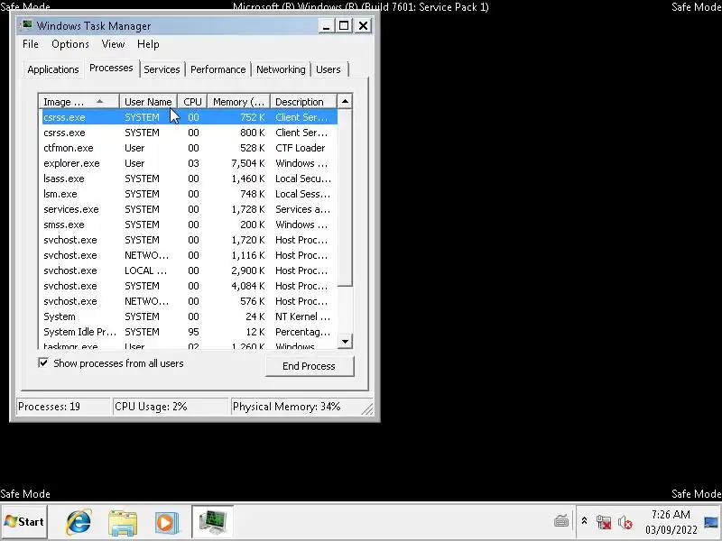Select the System Idle Process row

[x=190, y=332]
